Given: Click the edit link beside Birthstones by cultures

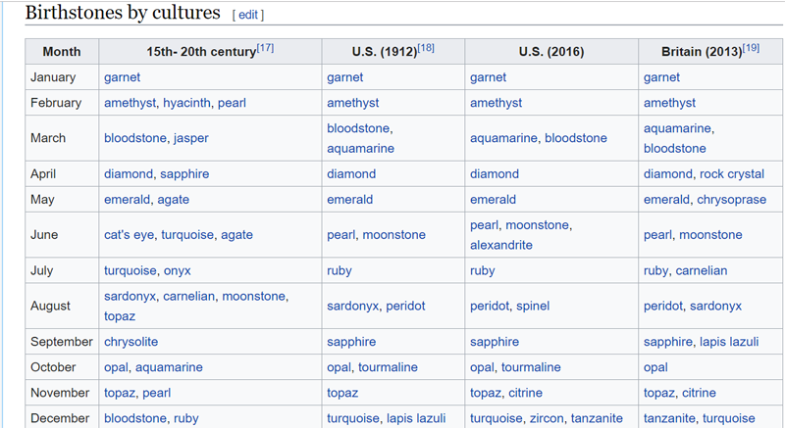Looking at the screenshot, I should pos(247,15).
